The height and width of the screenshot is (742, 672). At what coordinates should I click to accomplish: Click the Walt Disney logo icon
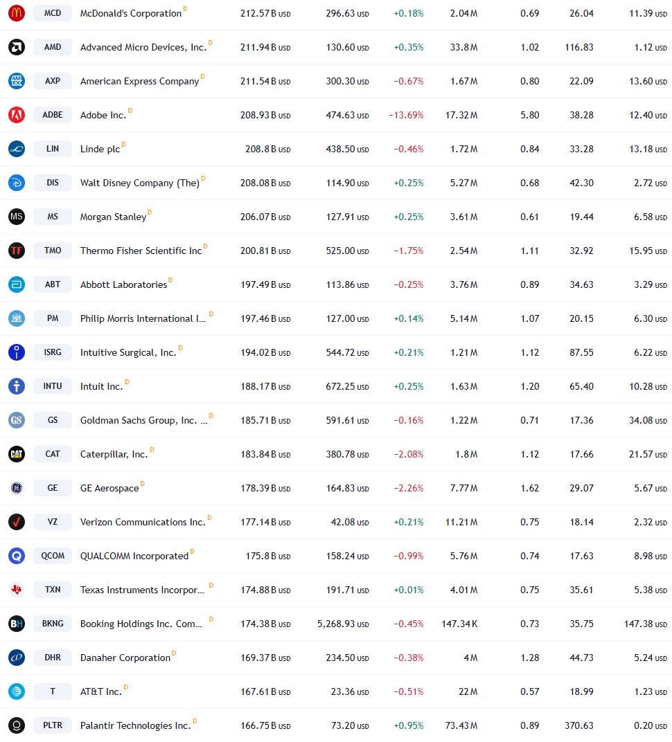(17, 183)
